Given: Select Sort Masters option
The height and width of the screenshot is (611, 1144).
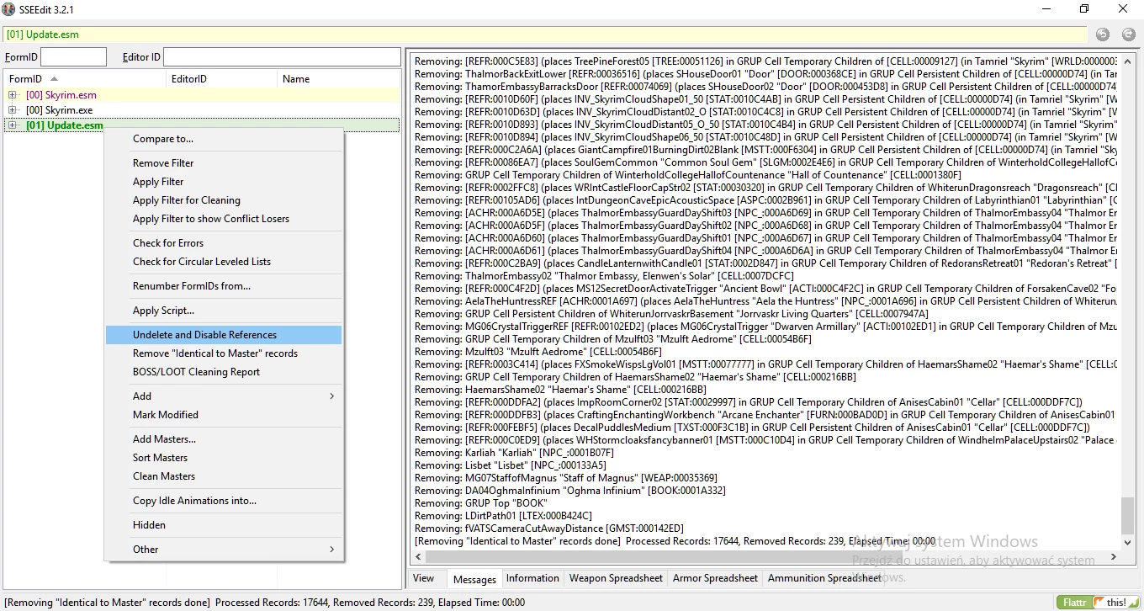Looking at the screenshot, I should (x=224, y=458).
